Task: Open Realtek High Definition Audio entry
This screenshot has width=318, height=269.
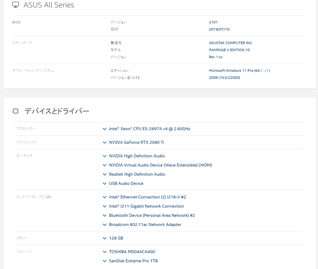Action: pos(137,174)
